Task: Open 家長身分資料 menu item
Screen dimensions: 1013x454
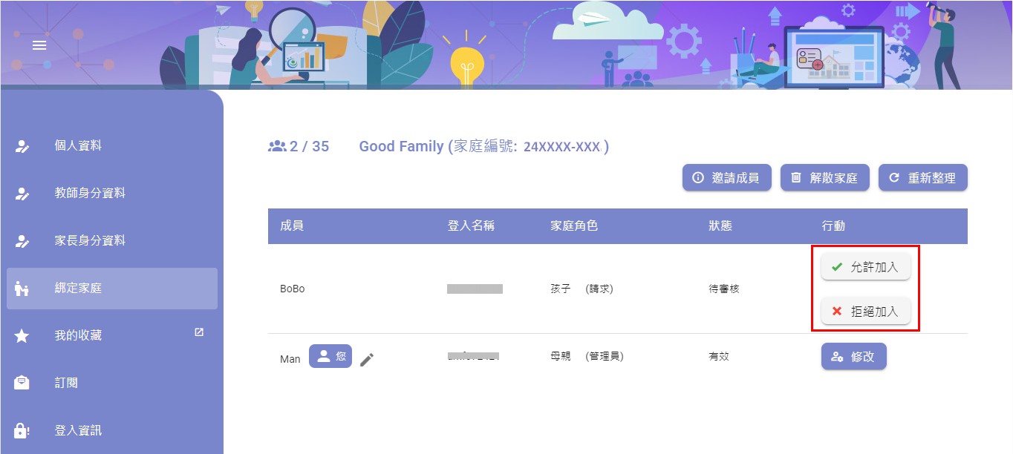Action: pos(90,241)
